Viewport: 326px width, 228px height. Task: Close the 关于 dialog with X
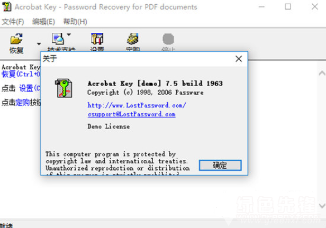pyautogui.click(x=239, y=59)
